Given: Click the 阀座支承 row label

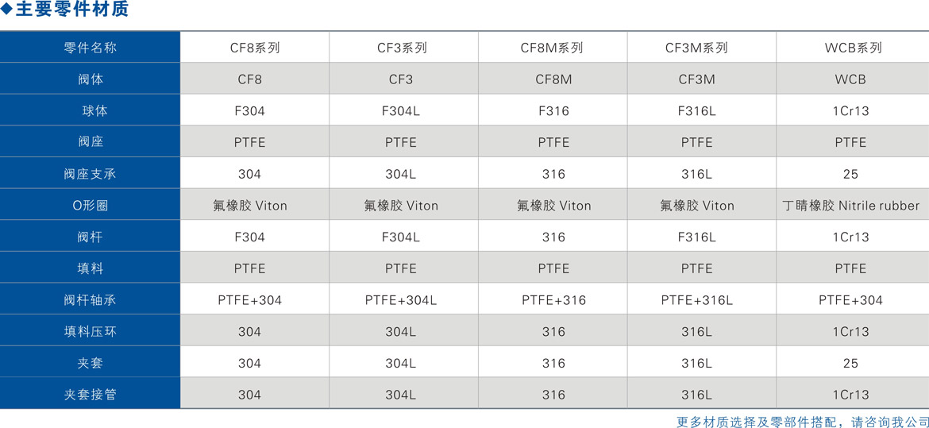Looking at the screenshot, I should pos(90,174).
